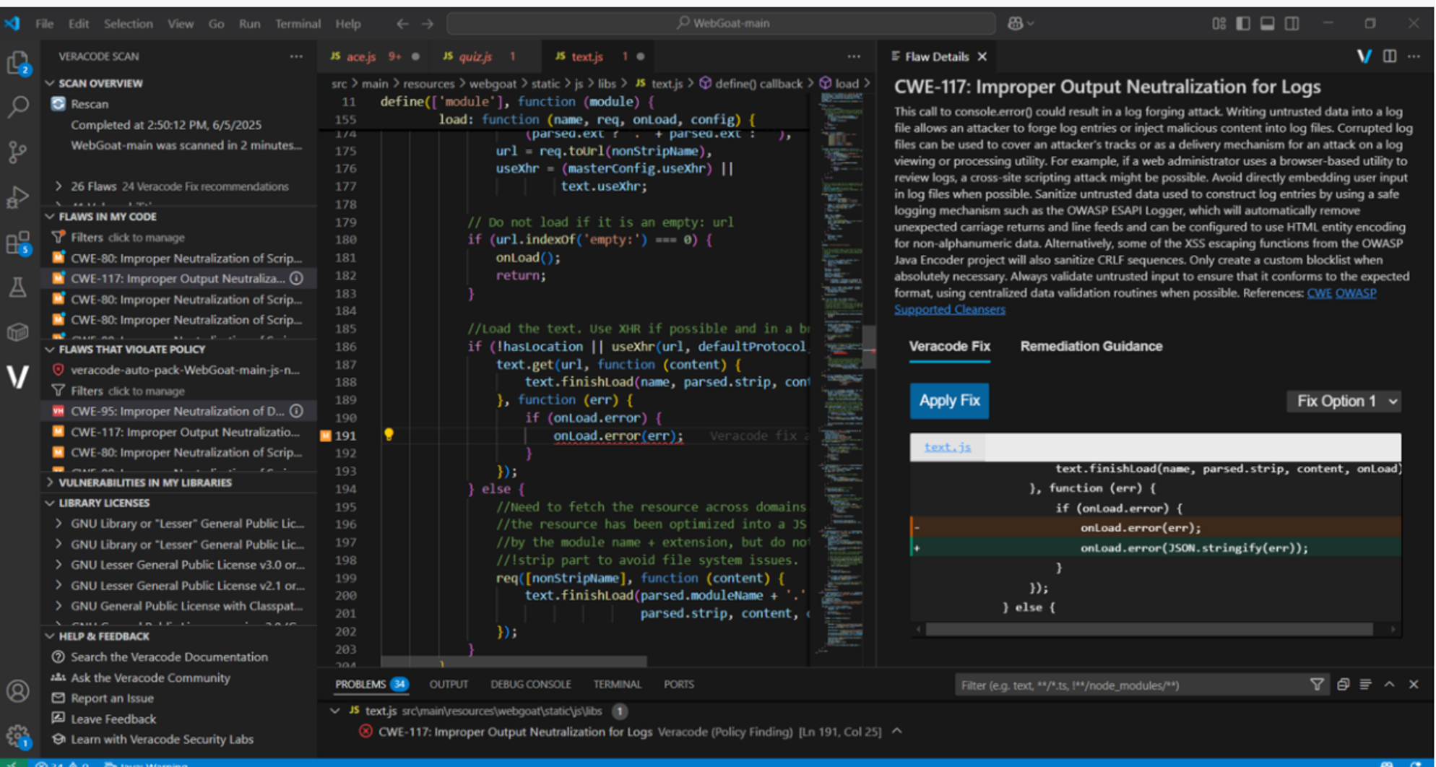Focus the problems filter input field

[x=1130, y=685]
